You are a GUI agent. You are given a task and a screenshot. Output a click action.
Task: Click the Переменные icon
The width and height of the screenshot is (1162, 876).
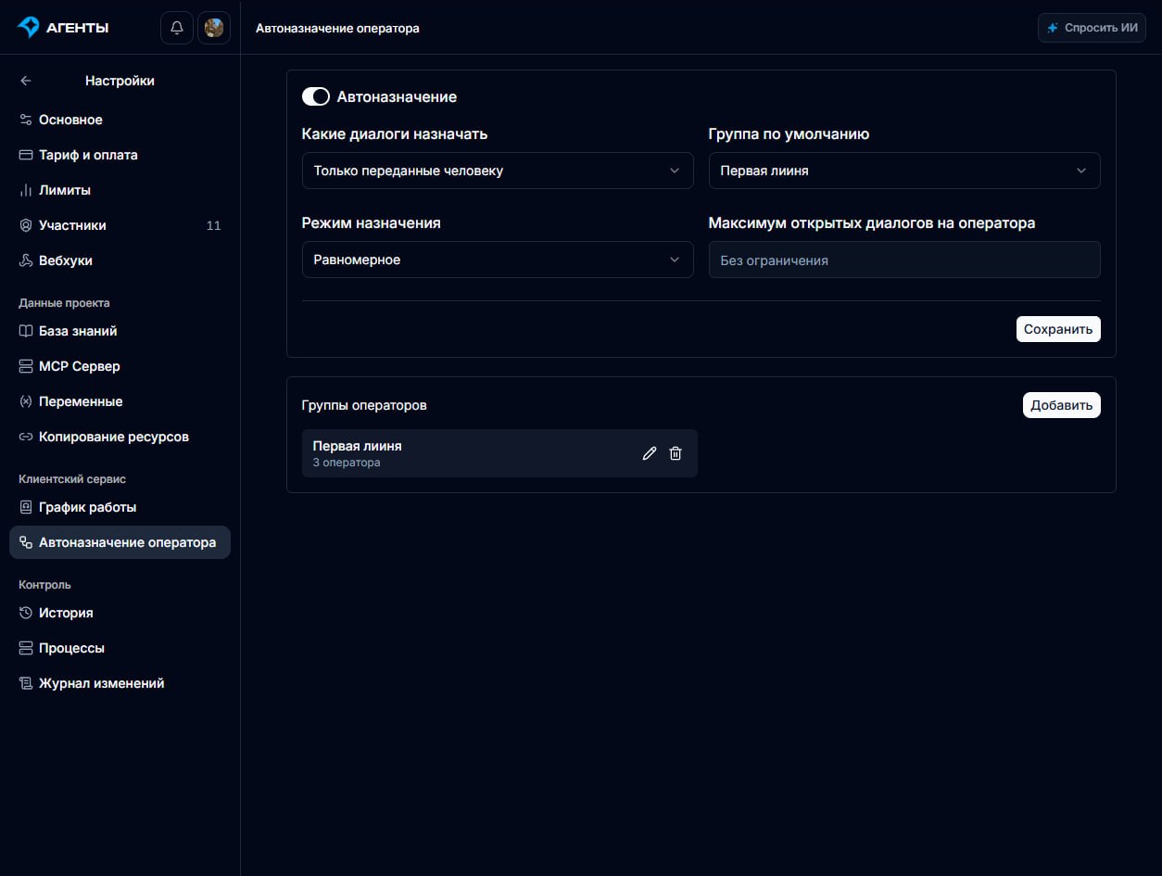click(26, 401)
